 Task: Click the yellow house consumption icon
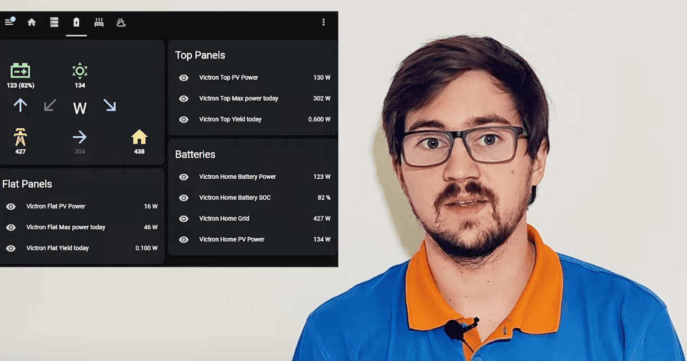(139, 137)
